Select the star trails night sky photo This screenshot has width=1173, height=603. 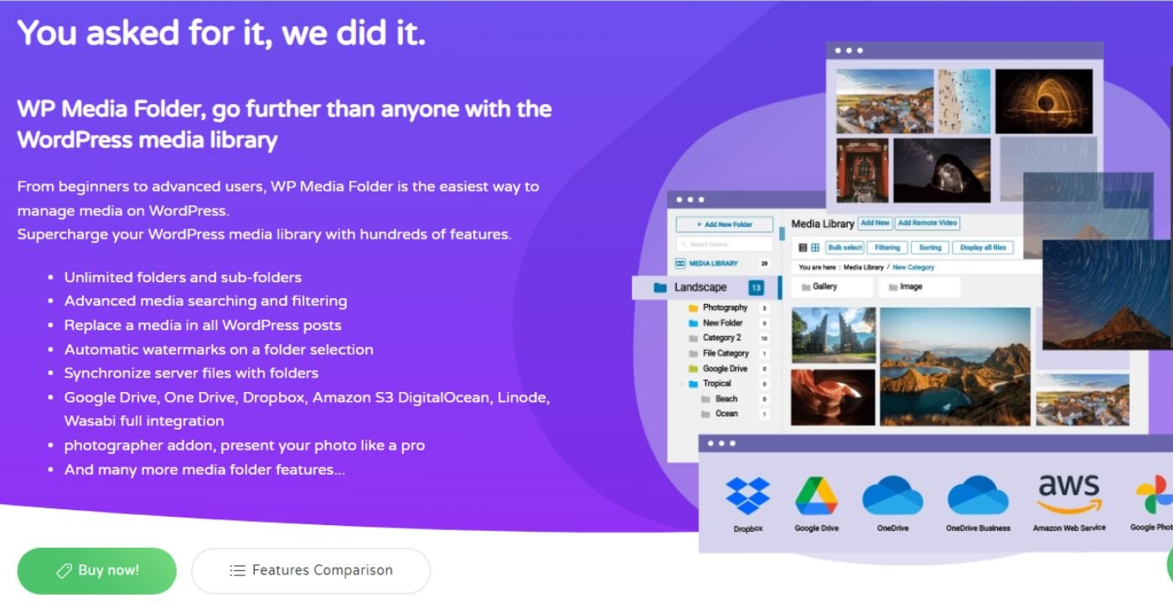tap(1106, 295)
